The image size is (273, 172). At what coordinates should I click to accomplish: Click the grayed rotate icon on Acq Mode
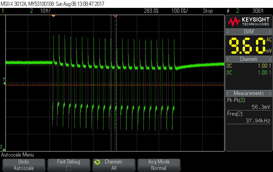142,162
